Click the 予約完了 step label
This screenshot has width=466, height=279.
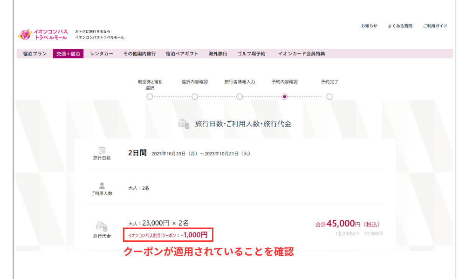point(329,82)
